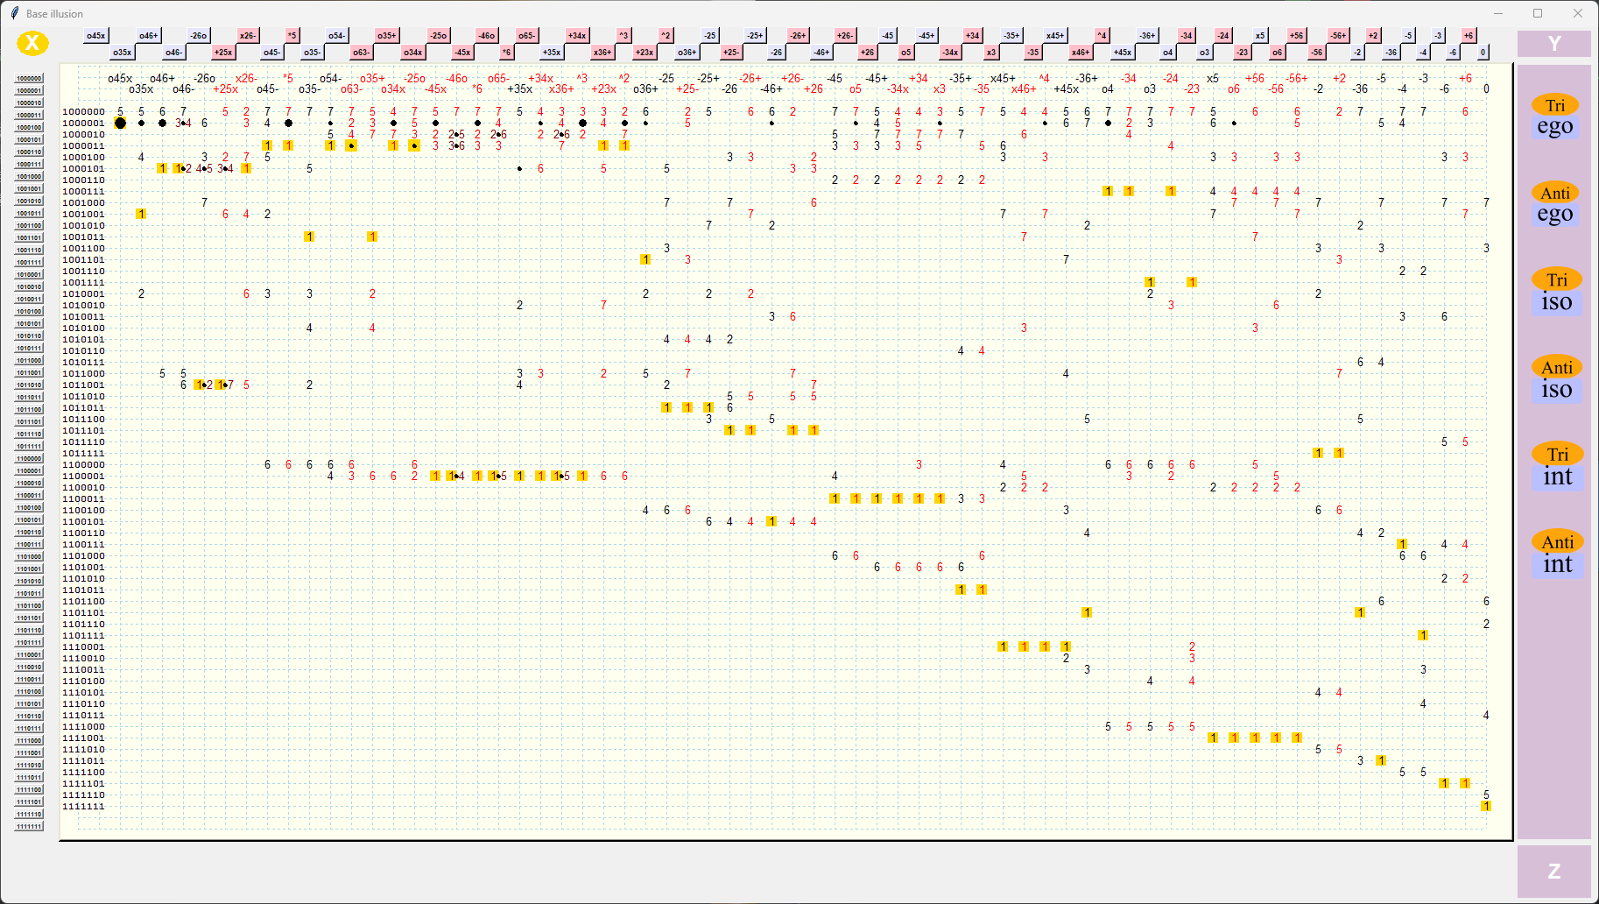
Task: Select the Anti int mode icon
Action: point(1558,553)
